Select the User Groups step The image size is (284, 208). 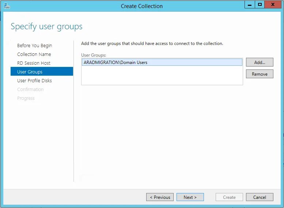[42, 71]
